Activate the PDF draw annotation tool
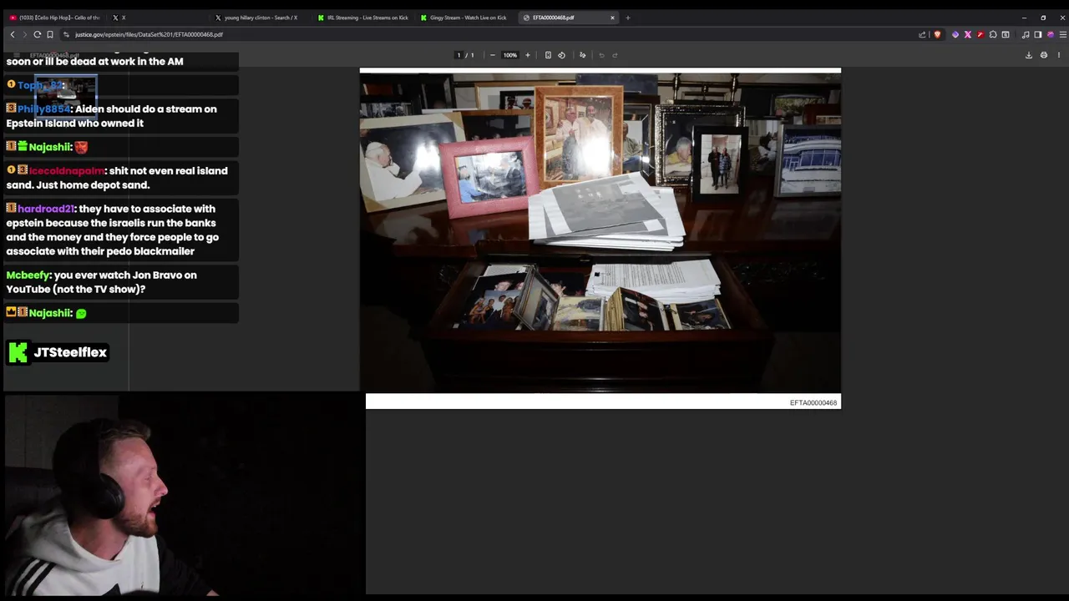Viewport: 1069px width, 601px height. [x=583, y=55]
